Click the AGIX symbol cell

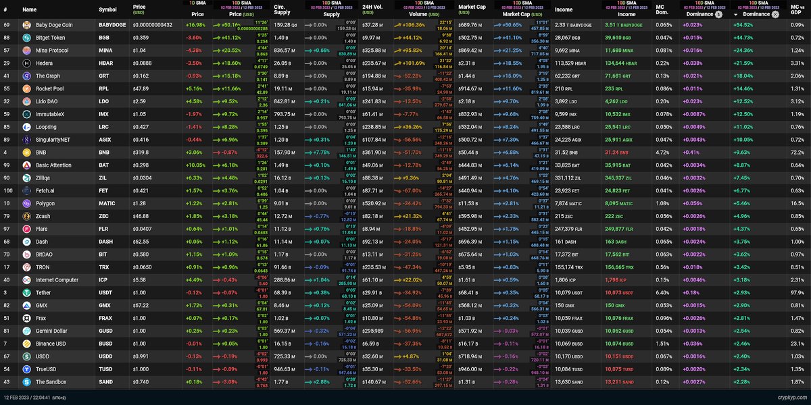pyautogui.click(x=106, y=140)
